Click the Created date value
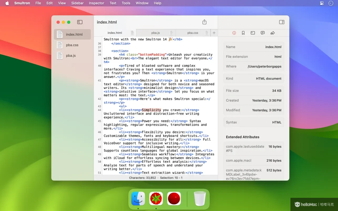The image size is (338, 211). tap(267, 100)
